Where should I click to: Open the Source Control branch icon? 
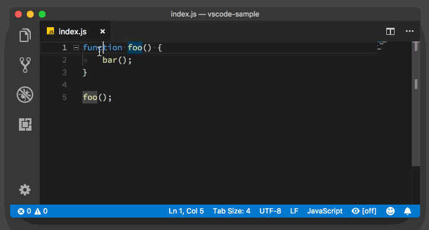point(25,65)
